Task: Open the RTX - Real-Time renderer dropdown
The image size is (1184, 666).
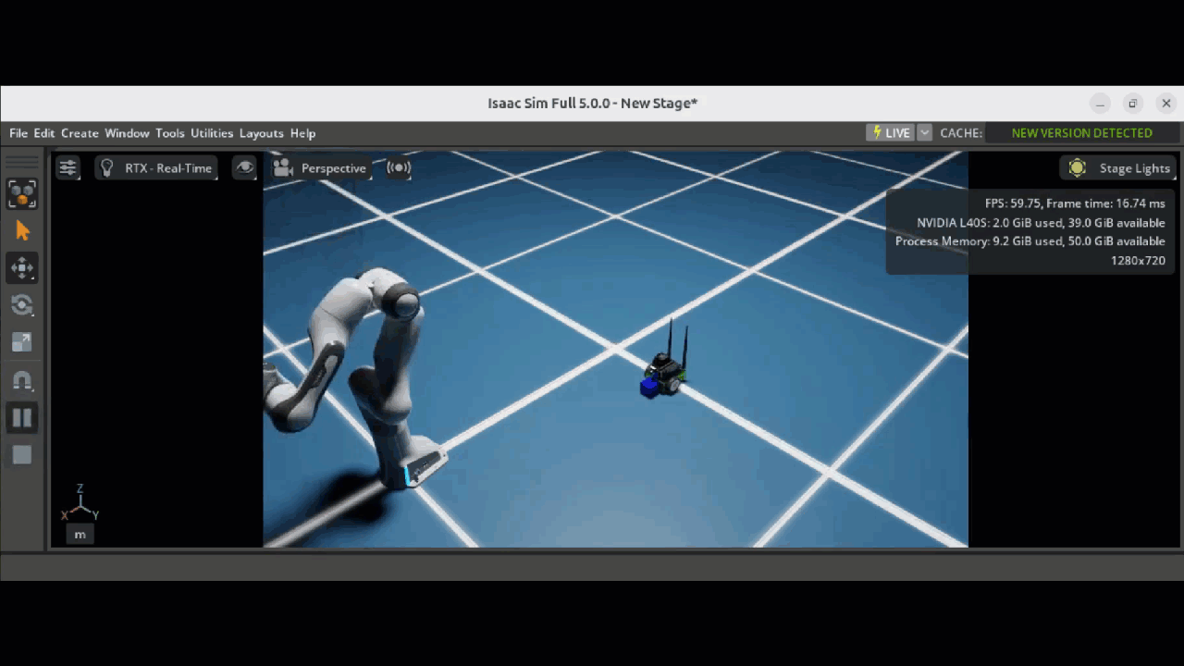Action: 157,167
